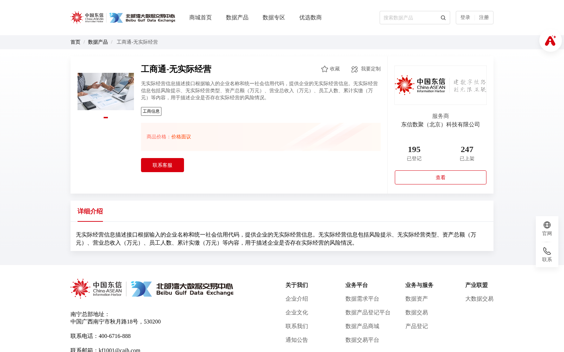Click the 产业联盟 footer heading
564x352 pixels.
point(477,285)
